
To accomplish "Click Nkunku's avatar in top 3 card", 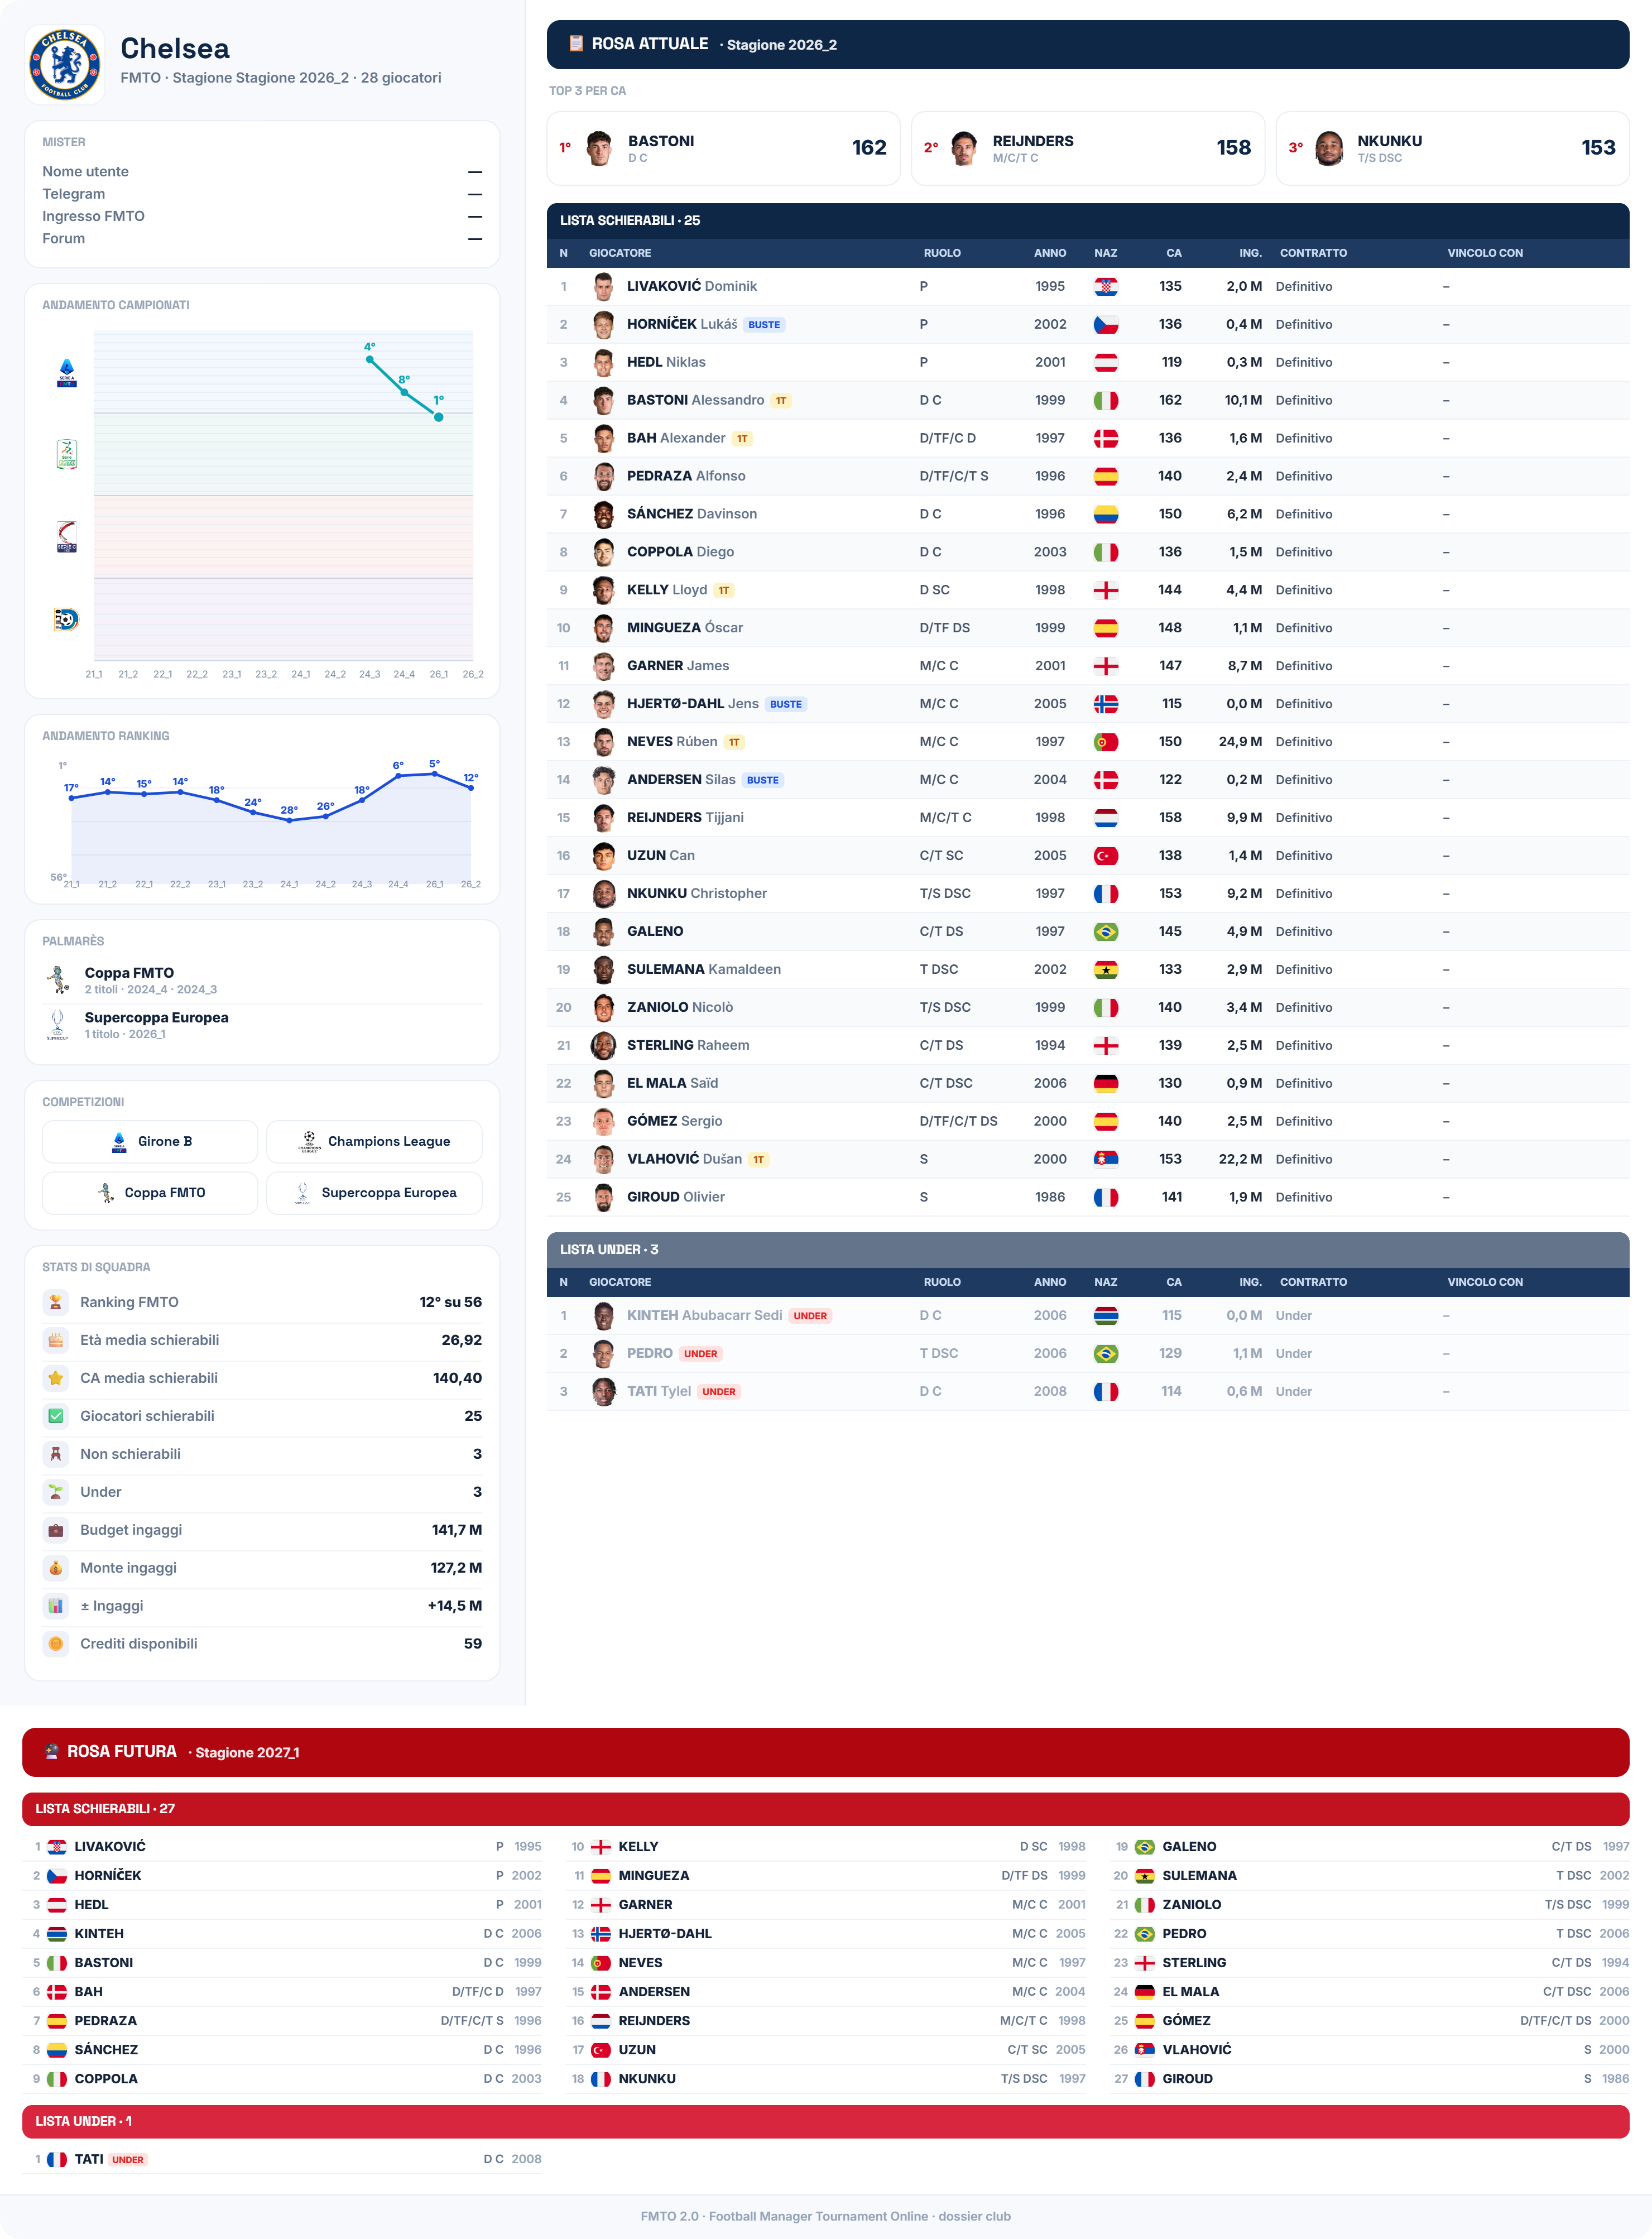I will (x=1329, y=148).
